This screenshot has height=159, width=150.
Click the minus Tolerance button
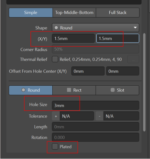99,116
